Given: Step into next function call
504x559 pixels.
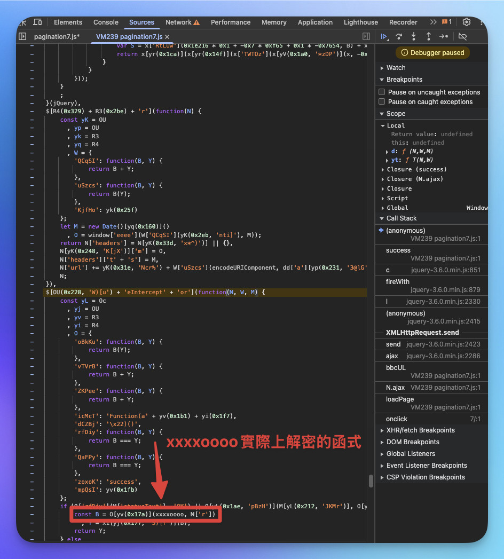Looking at the screenshot, I should pyautogui.click(x=413, y=36).
